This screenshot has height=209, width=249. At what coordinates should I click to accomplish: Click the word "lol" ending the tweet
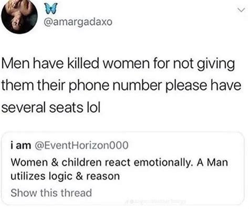pyautogui.click(x=94, y=107)
